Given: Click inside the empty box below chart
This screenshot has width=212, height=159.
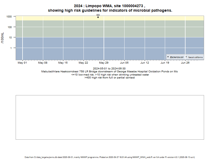Looking at the screenshot, I should 110,117.
